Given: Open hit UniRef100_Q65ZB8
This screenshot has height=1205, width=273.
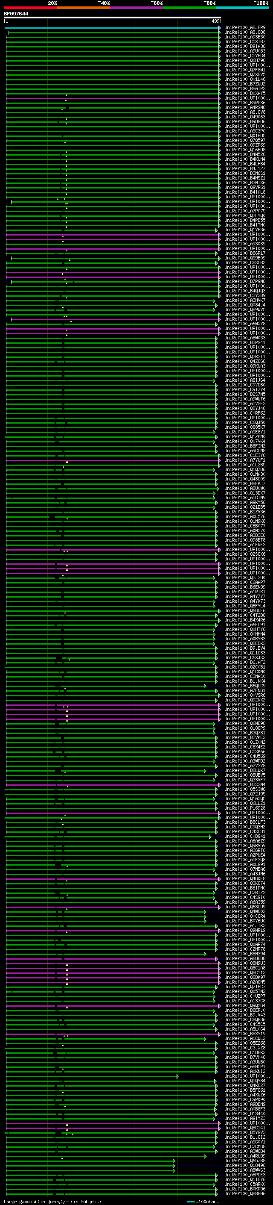Looking at the screenshot, I should pyautogui.click(x=245, y=1161).
